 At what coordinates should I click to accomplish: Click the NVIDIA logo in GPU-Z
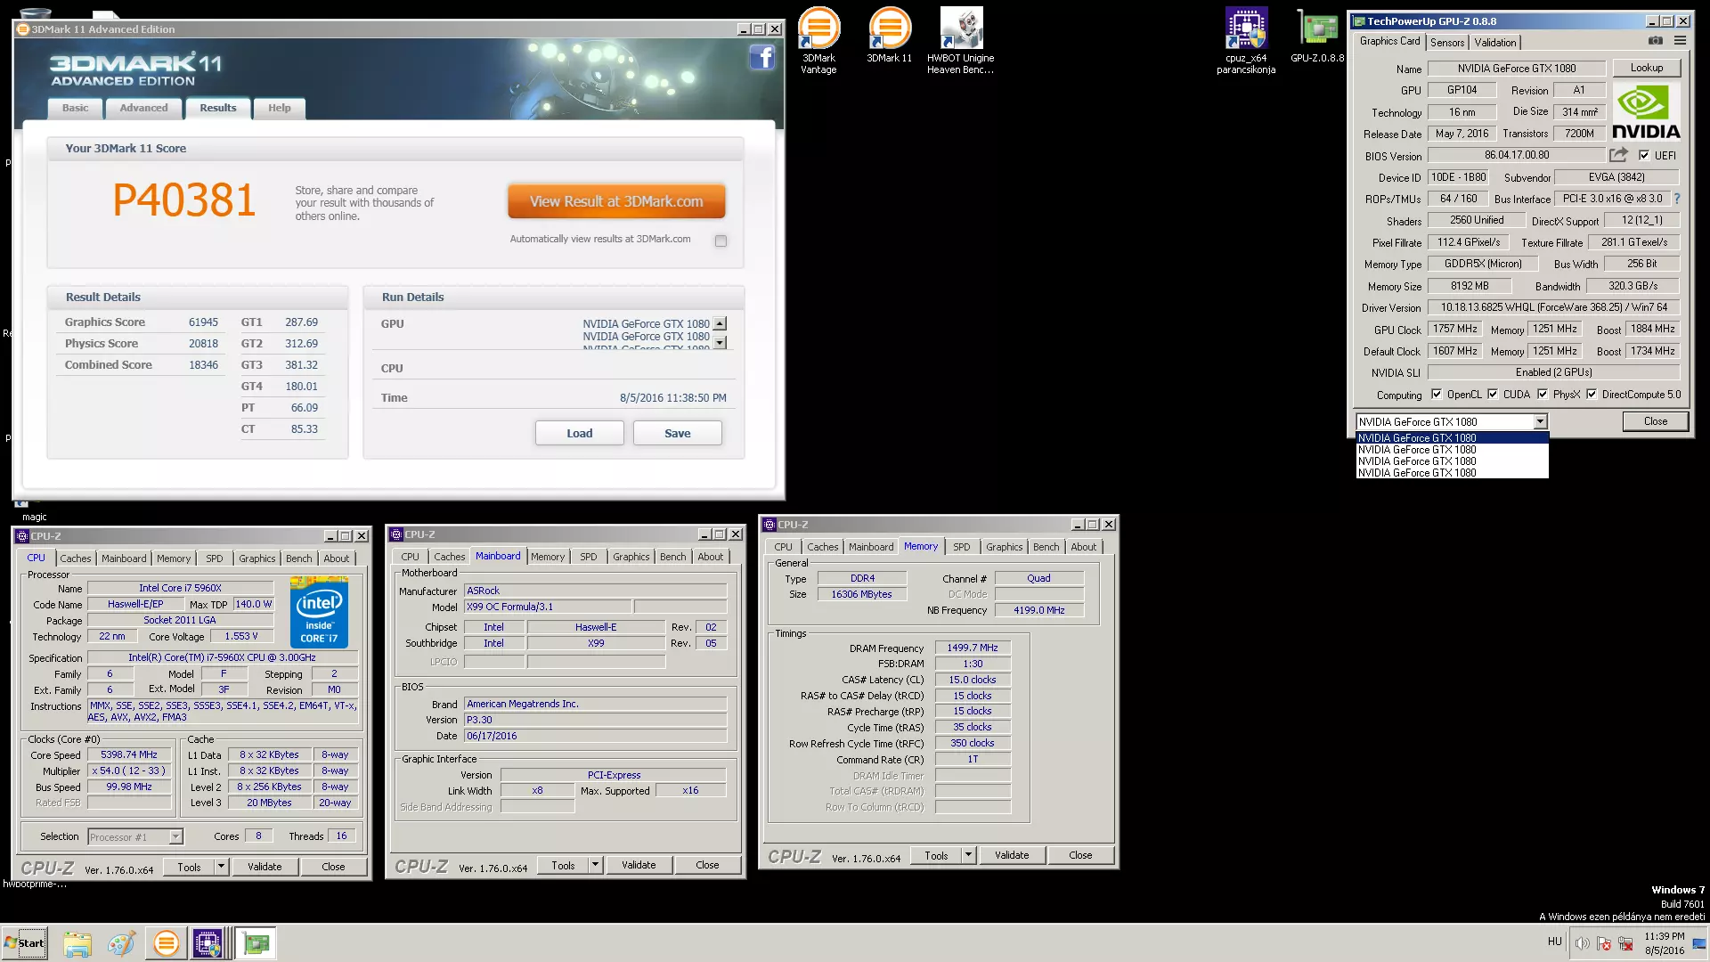(x=1646, y=112)
